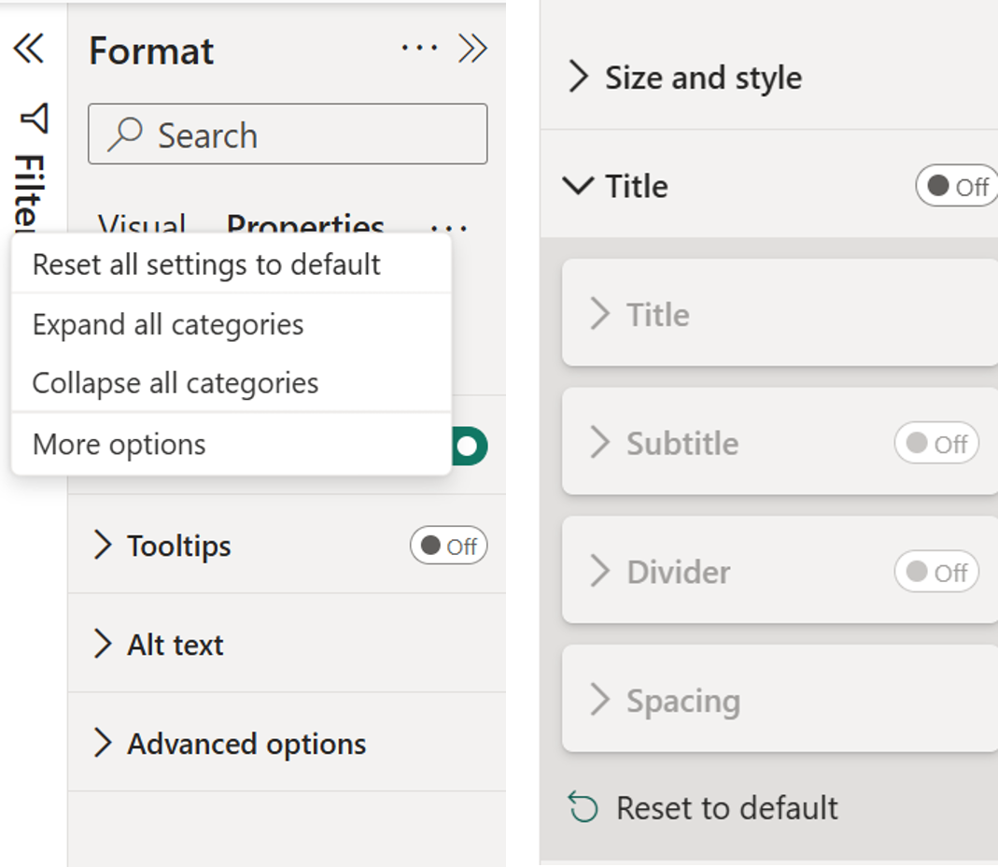Click Reset to default link
998x867 pixels.
(x=726, y=808)
